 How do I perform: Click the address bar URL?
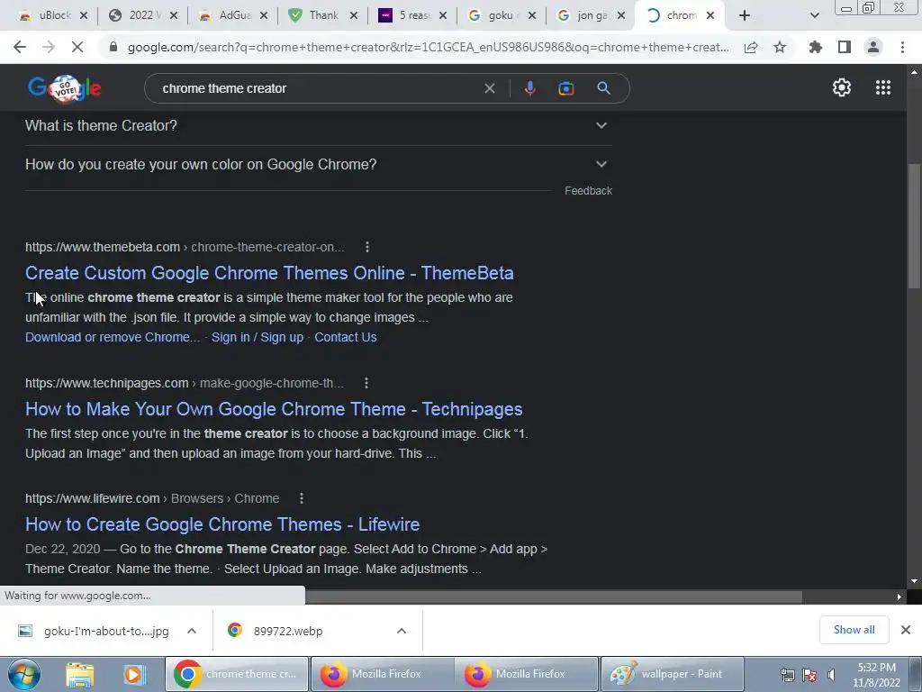pos(428,47)
